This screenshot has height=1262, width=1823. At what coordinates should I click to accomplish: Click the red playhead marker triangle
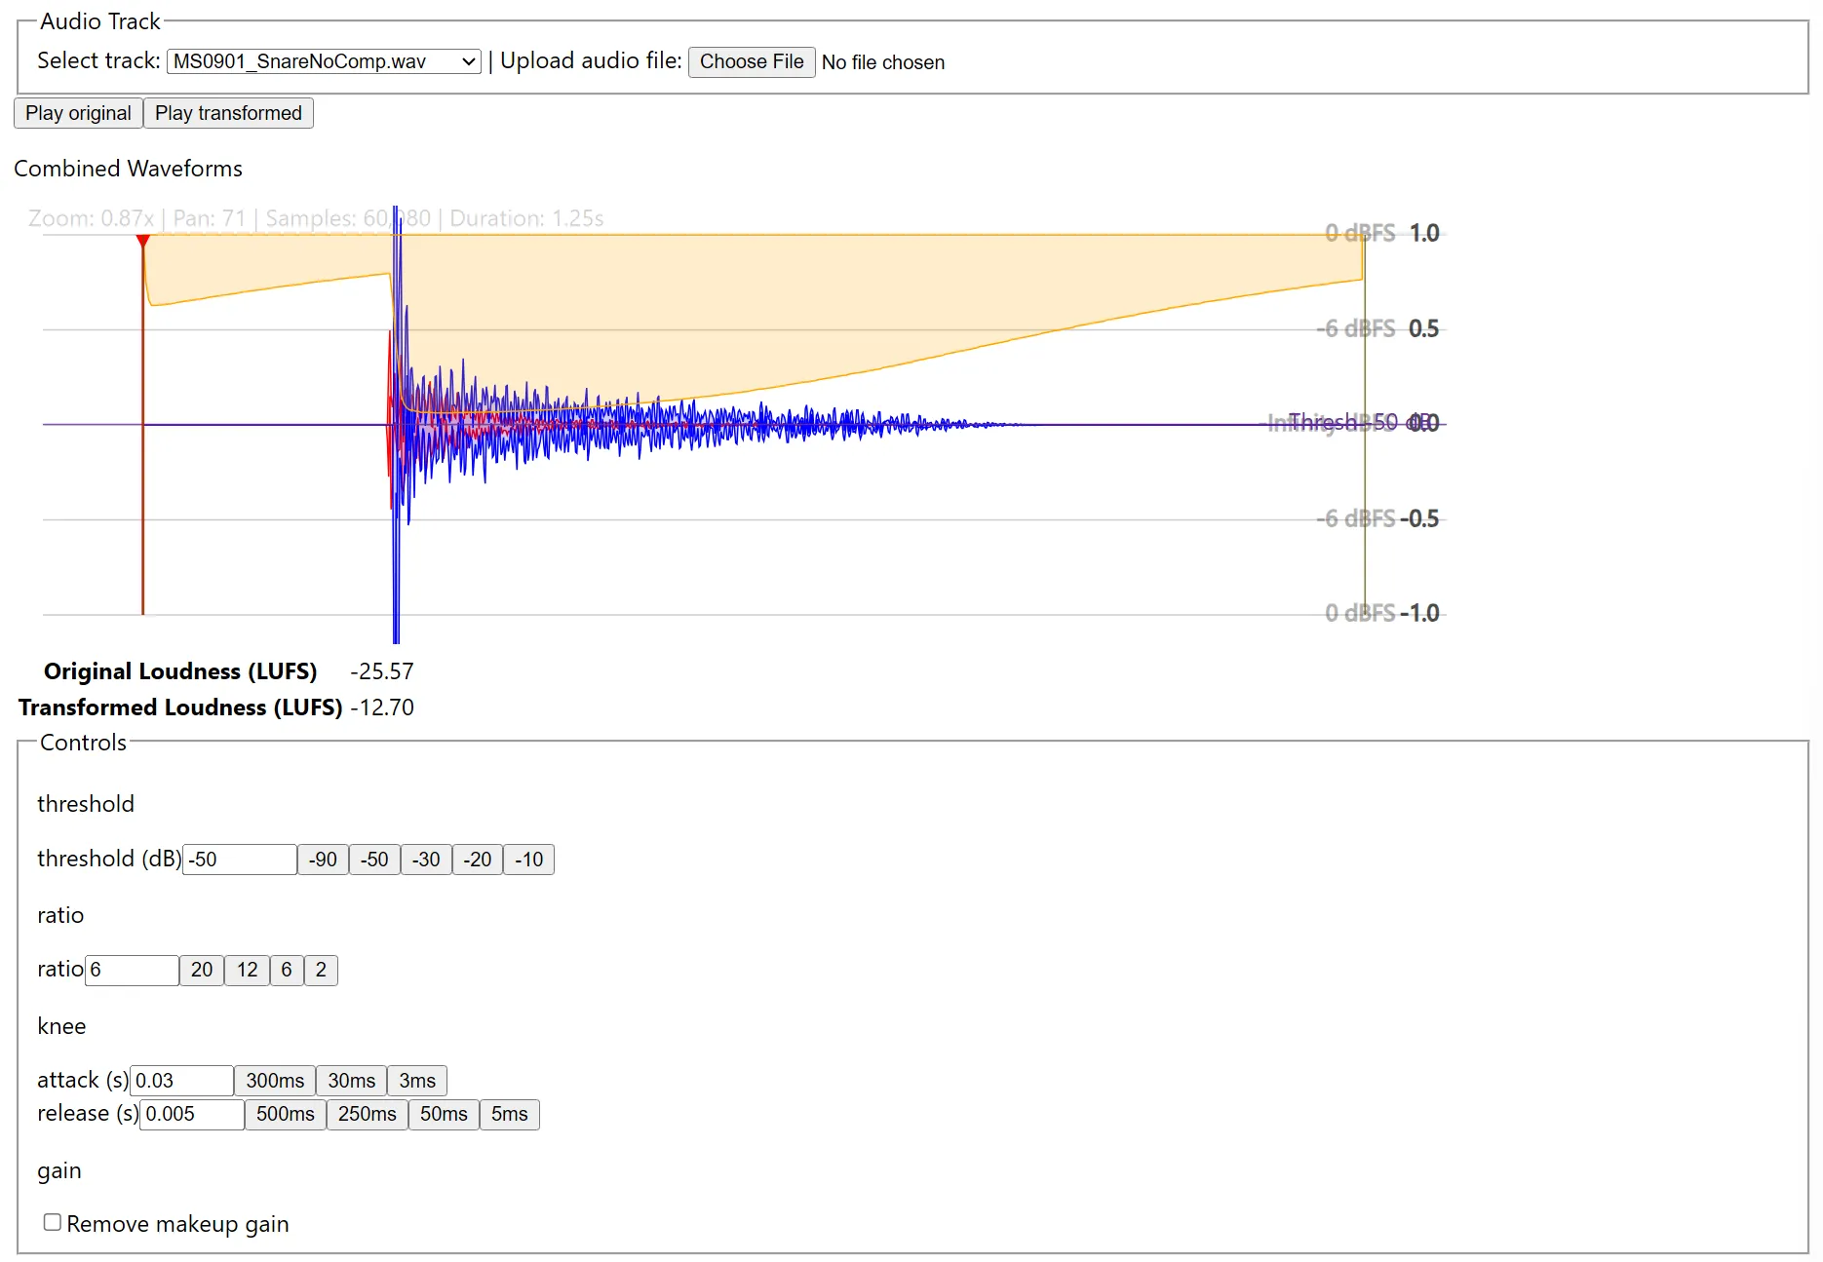[x=143, y=240]
